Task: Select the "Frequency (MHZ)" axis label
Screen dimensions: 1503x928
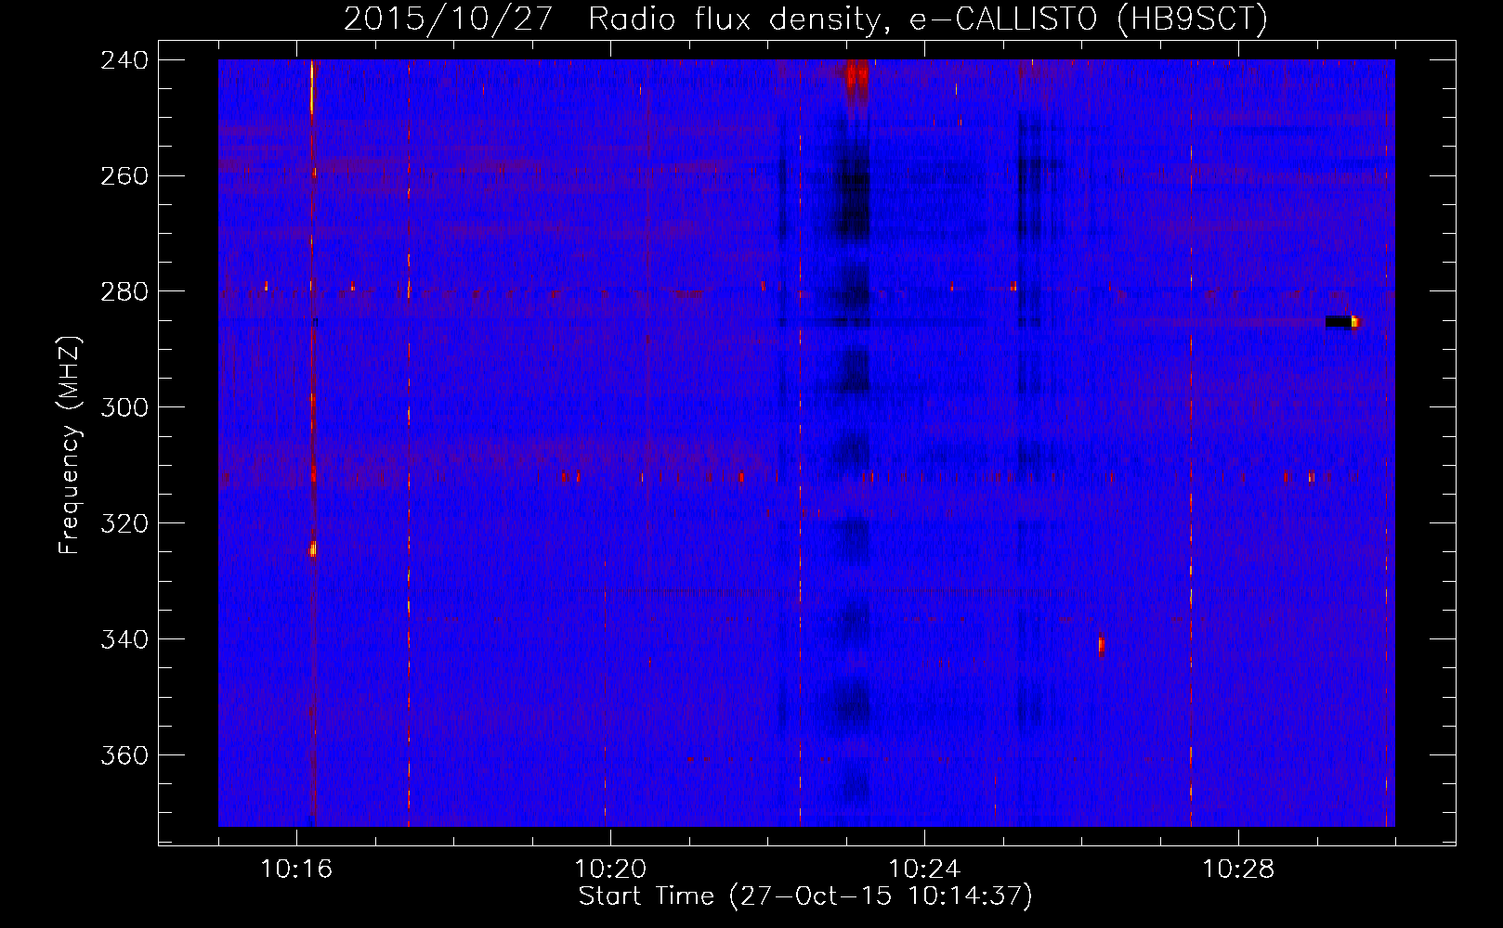Action: [70, 445]
